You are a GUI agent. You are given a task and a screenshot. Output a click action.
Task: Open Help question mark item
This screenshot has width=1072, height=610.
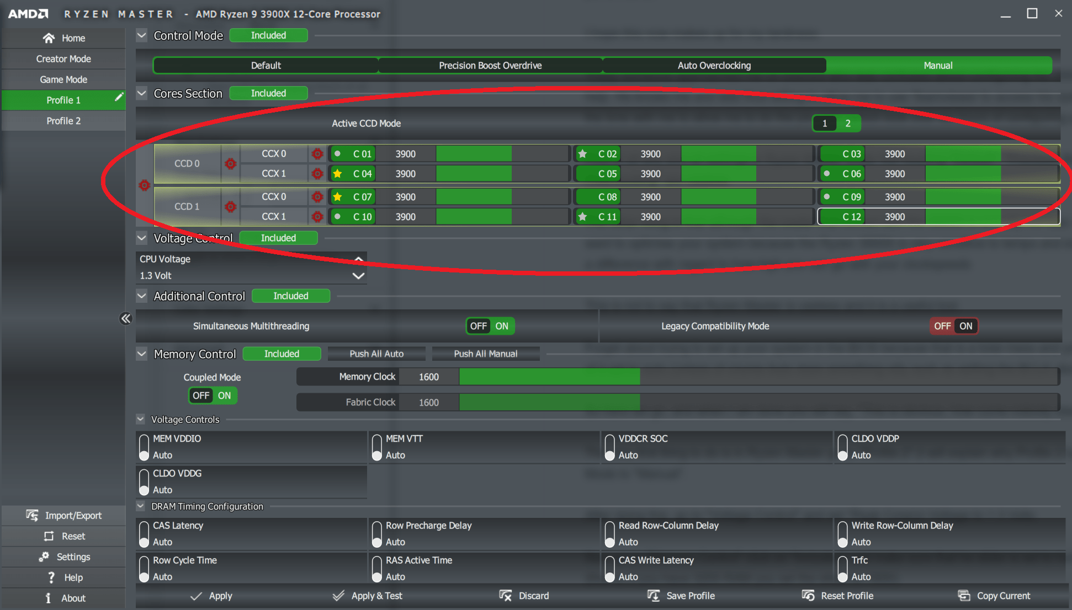(63, 577)
